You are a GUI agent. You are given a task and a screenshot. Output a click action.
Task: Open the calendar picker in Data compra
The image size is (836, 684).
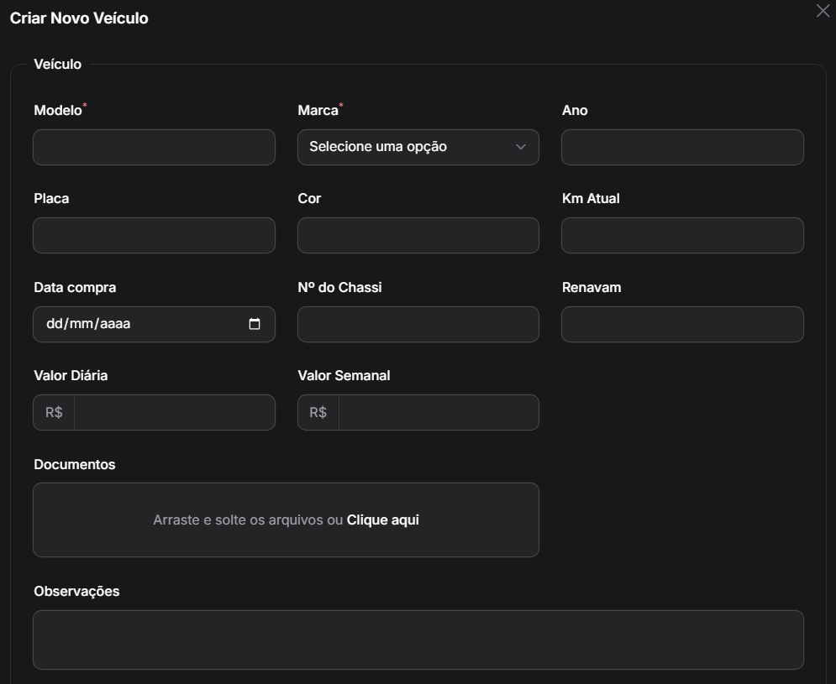[255, 324]
